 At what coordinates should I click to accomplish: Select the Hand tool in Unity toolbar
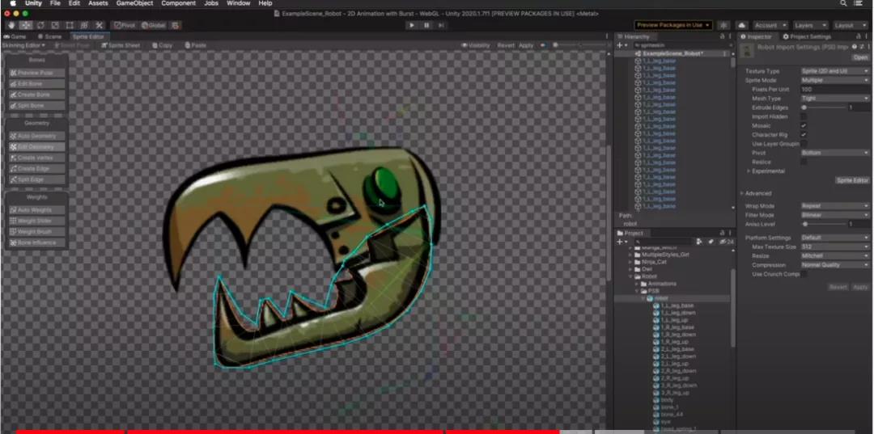tap(11, 25)
